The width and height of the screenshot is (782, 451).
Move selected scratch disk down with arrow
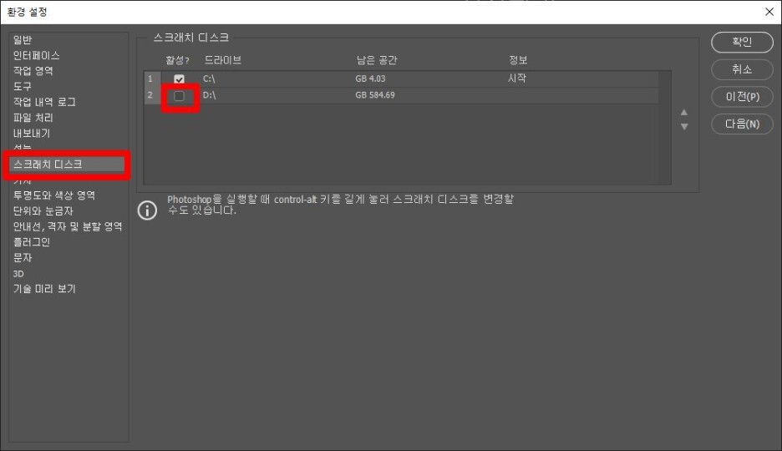(x=684, y=127)
